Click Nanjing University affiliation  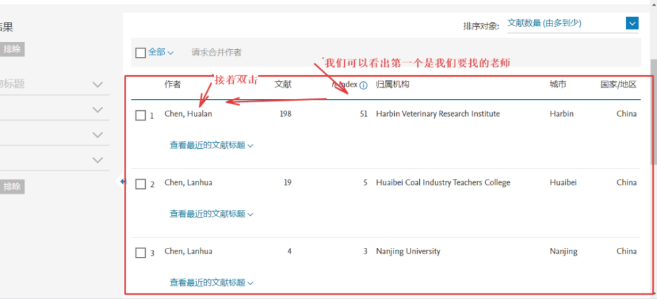coord(408,251)
